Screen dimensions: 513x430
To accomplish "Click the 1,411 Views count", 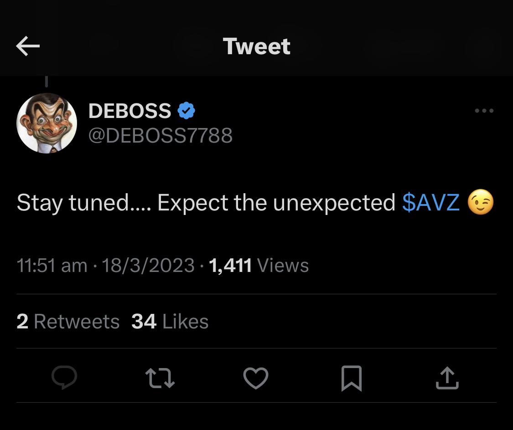I will pos(259,266).
